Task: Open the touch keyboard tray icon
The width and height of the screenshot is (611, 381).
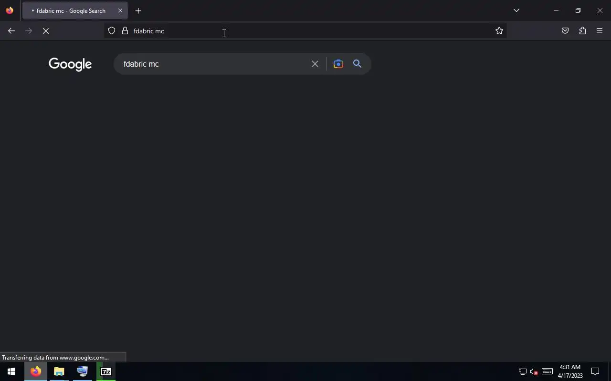Action: point(547,371)
